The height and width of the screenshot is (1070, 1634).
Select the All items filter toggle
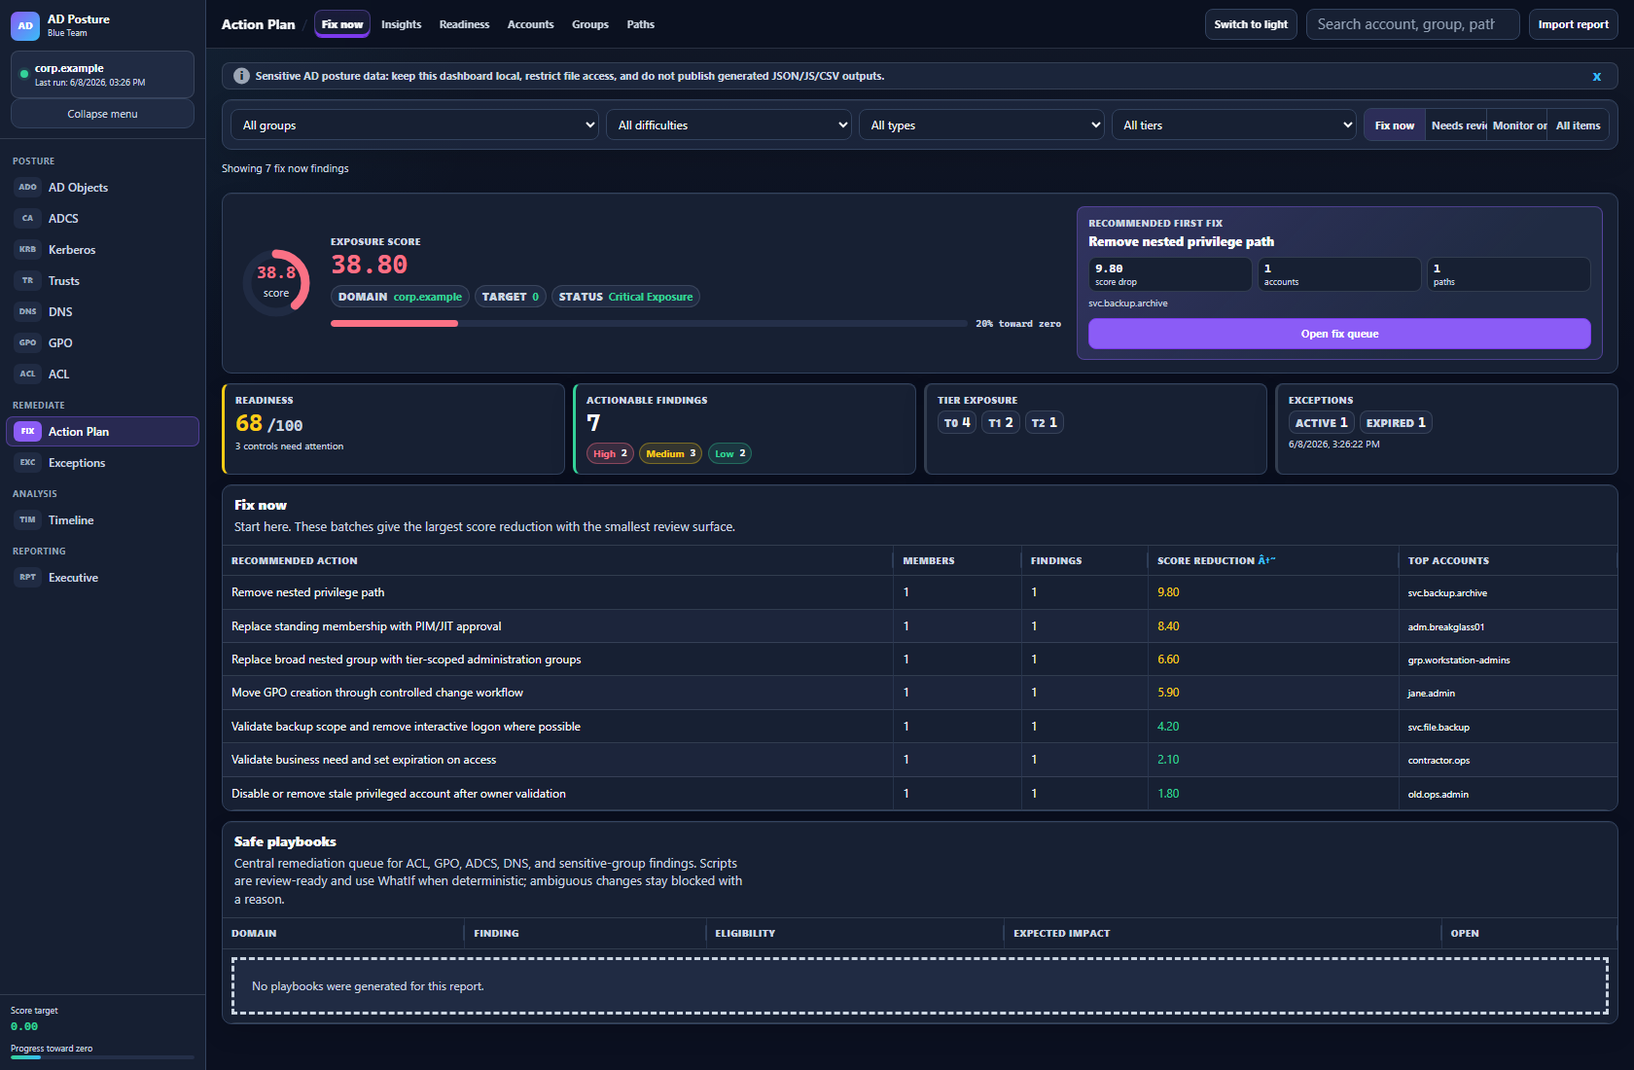click(1579, 125)
